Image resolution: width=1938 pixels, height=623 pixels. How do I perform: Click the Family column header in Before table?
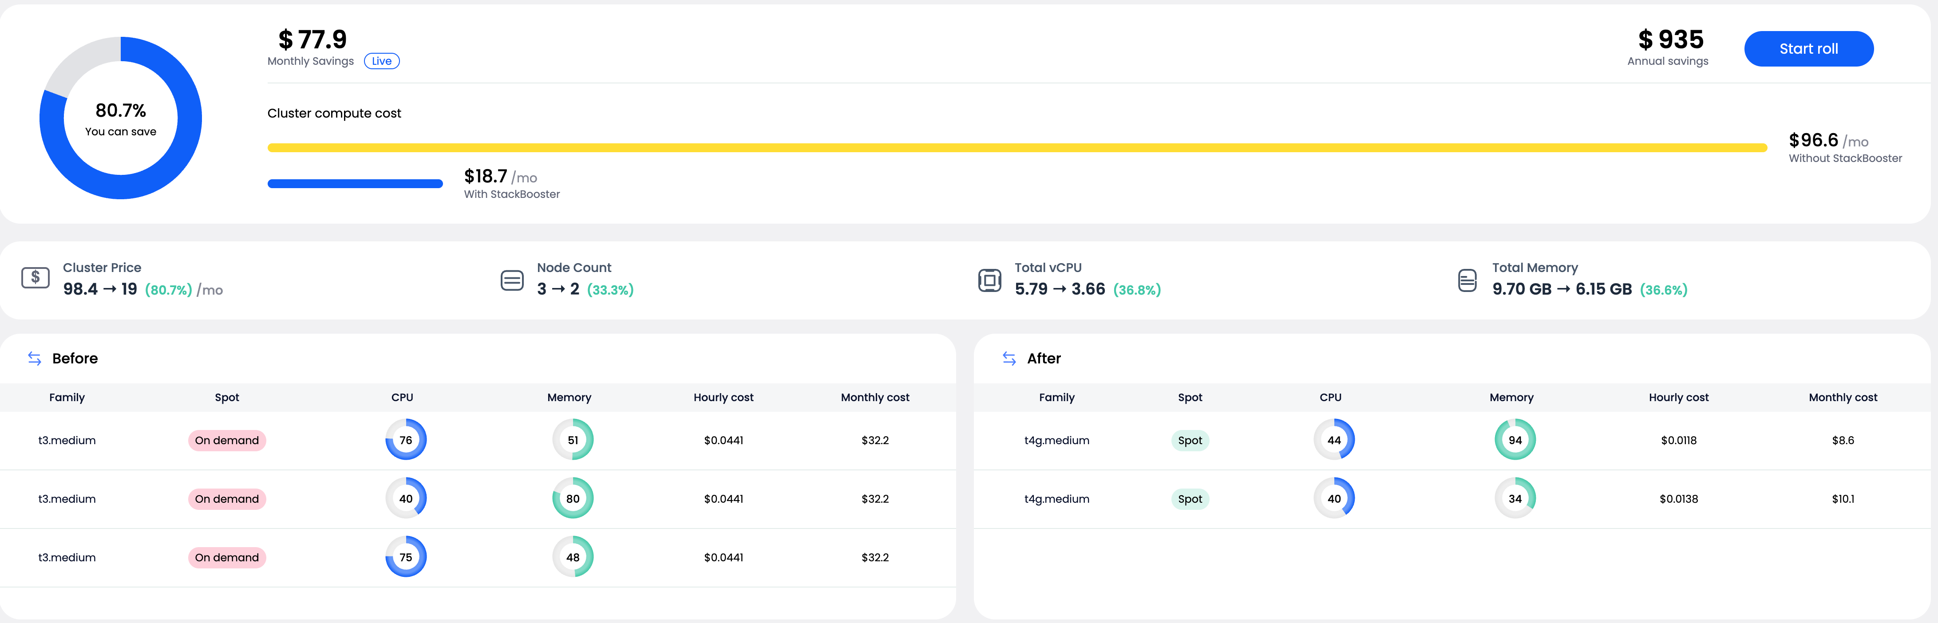pyautogui.click(x=67, y=397)
